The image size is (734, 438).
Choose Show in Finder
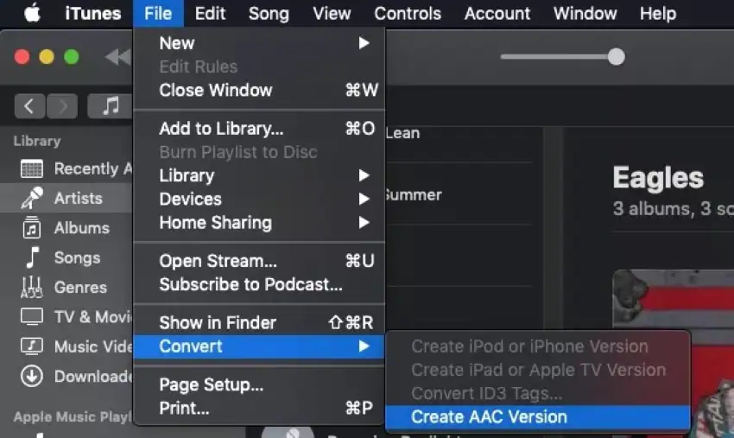[259, 323]
